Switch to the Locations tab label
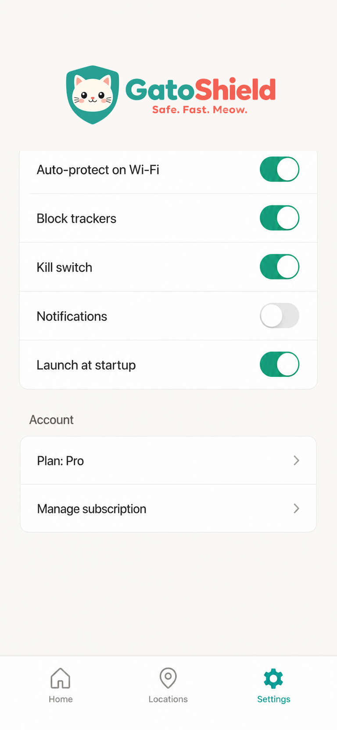Viewport: 337px width, 730px height. tap(168, 699)
